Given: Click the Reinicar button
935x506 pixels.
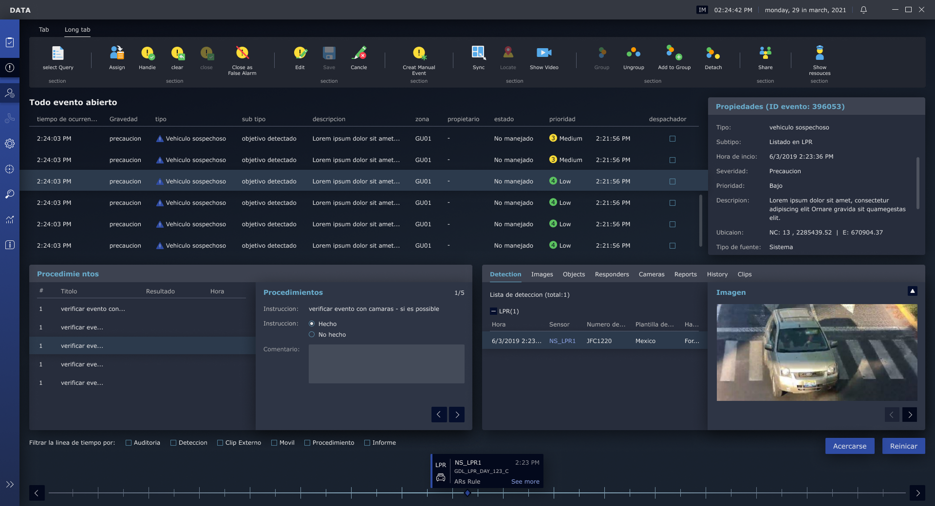Looking at the screenshot, I should click(x=903, y=446).
